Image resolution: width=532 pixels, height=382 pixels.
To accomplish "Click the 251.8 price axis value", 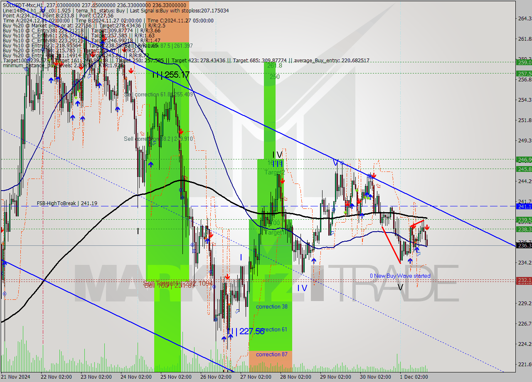I will pyautogui.click(x=525, y=120).
